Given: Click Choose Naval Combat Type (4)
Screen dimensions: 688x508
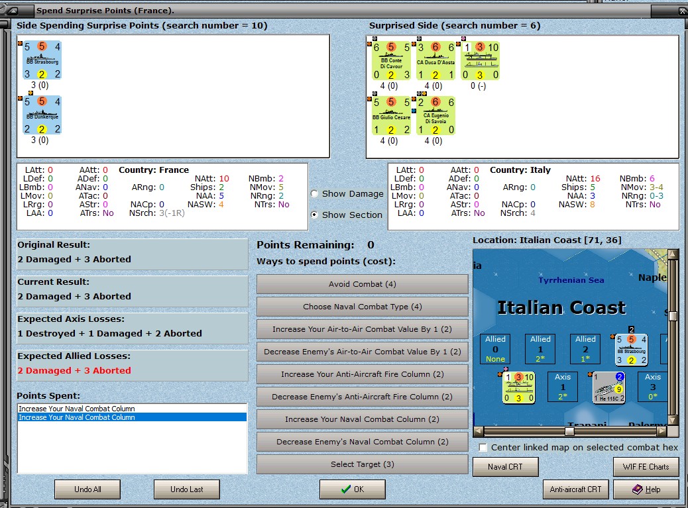Looking at the screenshot, I should pyautogui.click(x=363, y=307).
